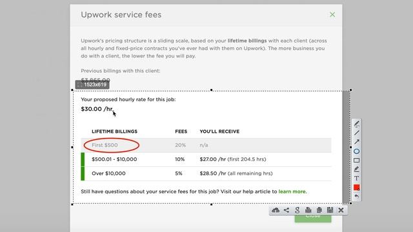This screenshot has height=232, width=413.
Task: Upload the screenshot to the cloud
Action: tap(276, 210)
